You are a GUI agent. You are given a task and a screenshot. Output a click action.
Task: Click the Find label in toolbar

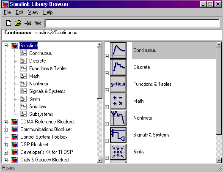38,23
